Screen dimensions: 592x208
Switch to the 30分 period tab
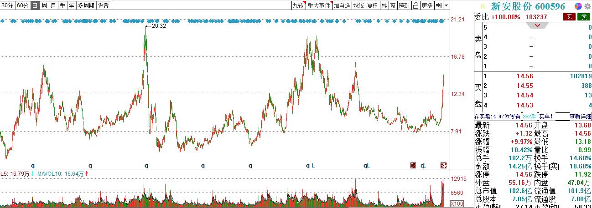click(x=7, y=5)
